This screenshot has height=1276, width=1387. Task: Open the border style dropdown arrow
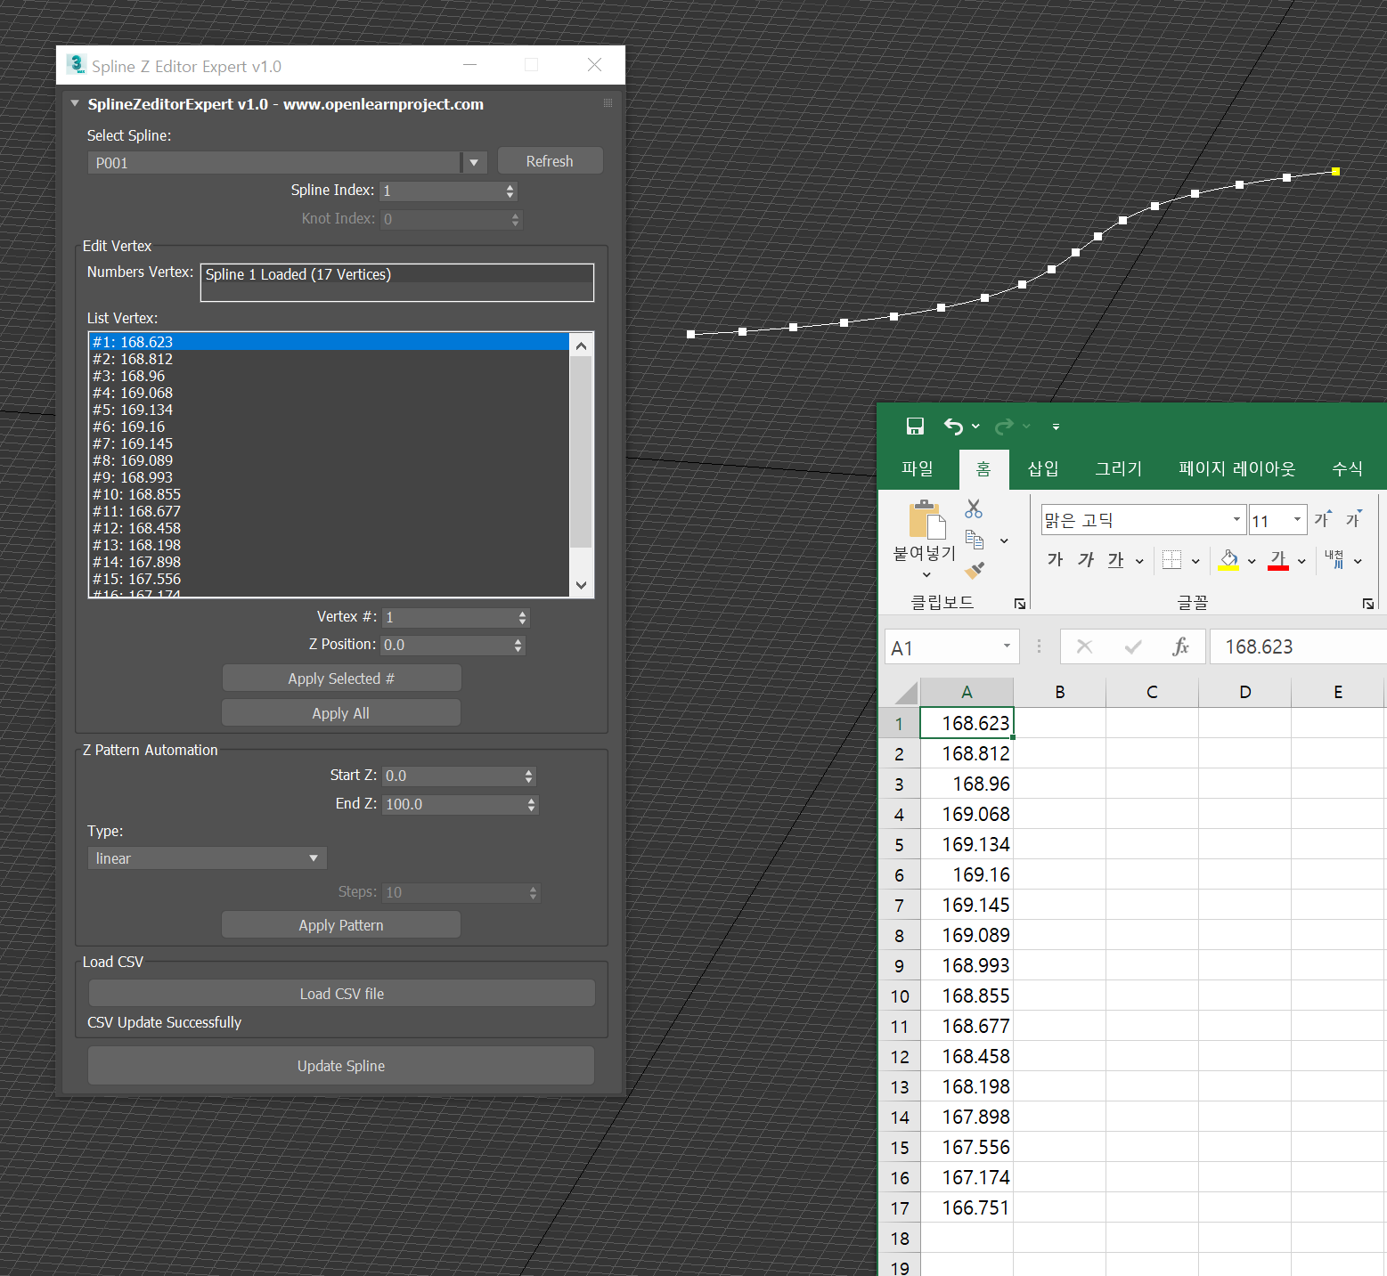point(1194,560)
